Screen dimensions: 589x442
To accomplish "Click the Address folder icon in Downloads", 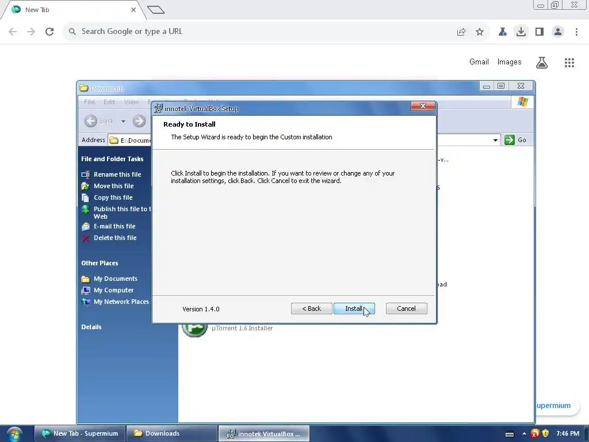I will 114,140.
